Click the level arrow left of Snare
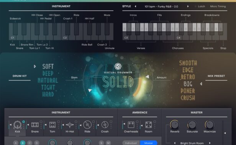 [28, 125]
